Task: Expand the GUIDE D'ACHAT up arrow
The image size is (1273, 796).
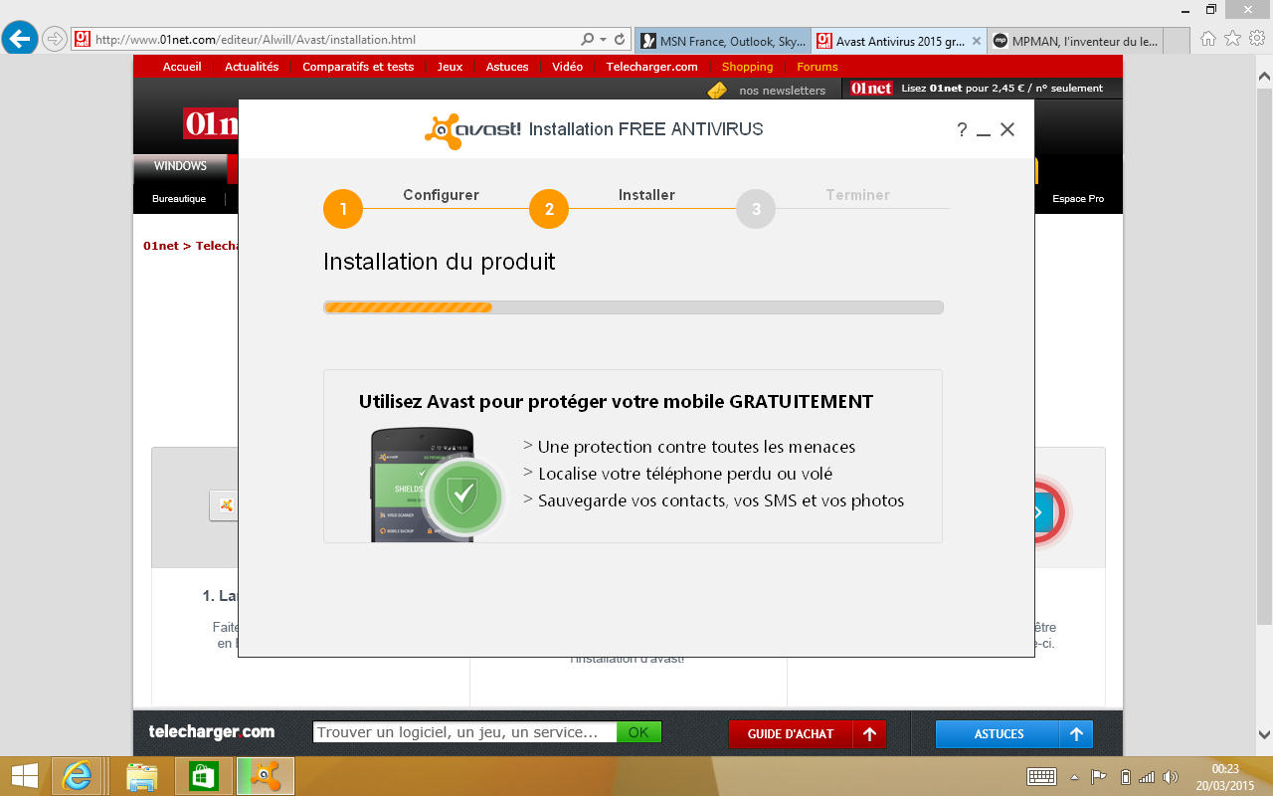Action: click(869, 734)
